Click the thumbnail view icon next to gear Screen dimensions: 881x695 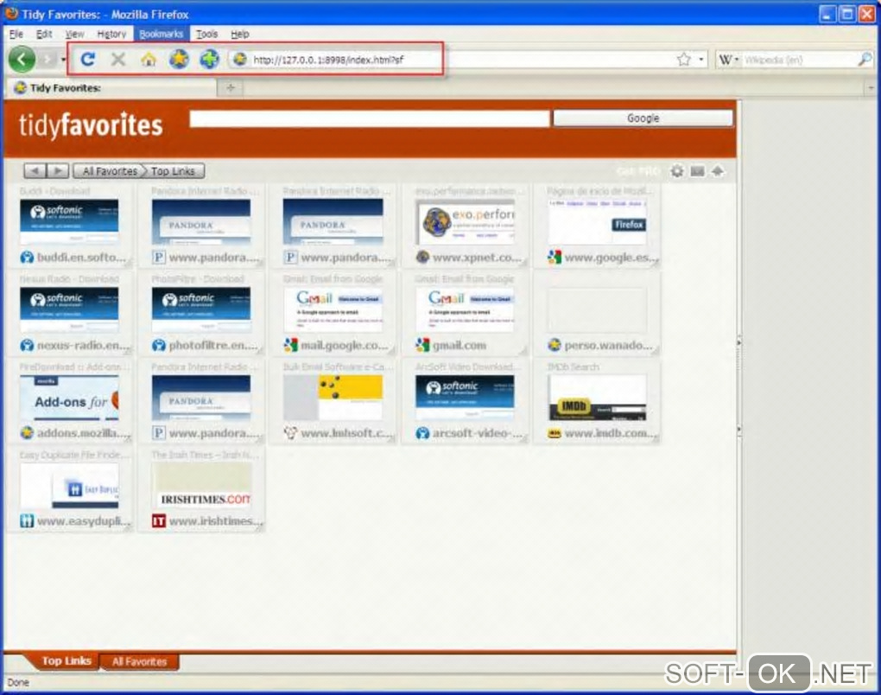coord(697,171)
